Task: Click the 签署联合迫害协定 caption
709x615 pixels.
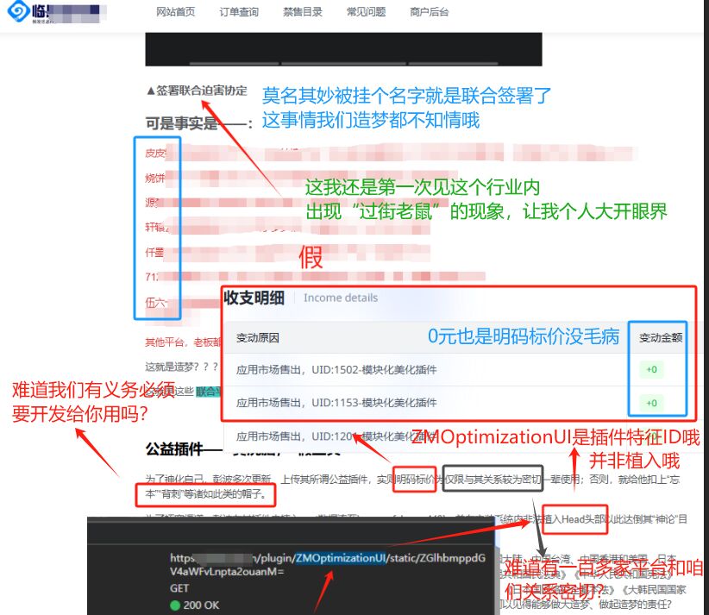Action: [x=197, y=90]
